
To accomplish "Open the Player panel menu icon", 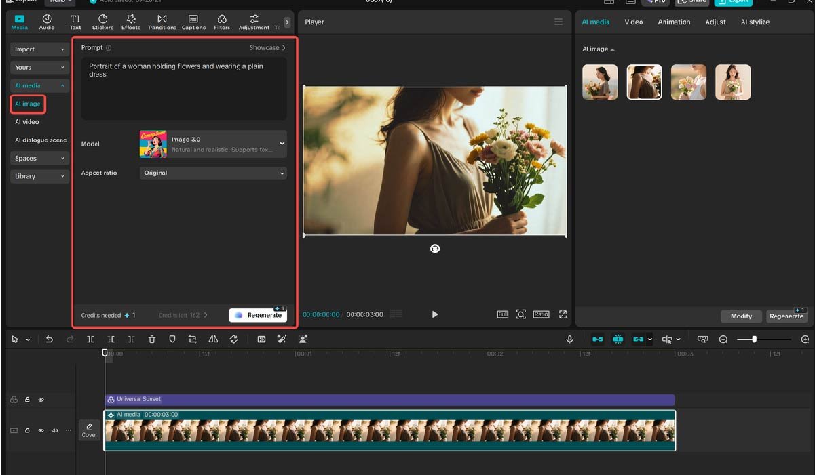I will coord(558,22).
